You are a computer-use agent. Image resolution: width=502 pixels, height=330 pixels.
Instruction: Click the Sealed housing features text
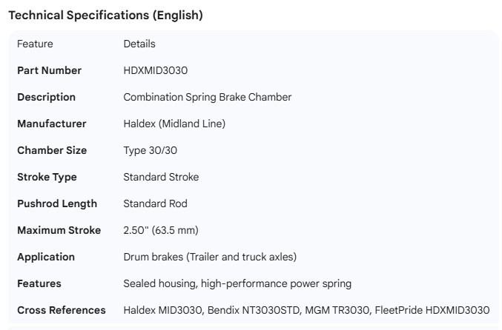click(x=237, y=283)
